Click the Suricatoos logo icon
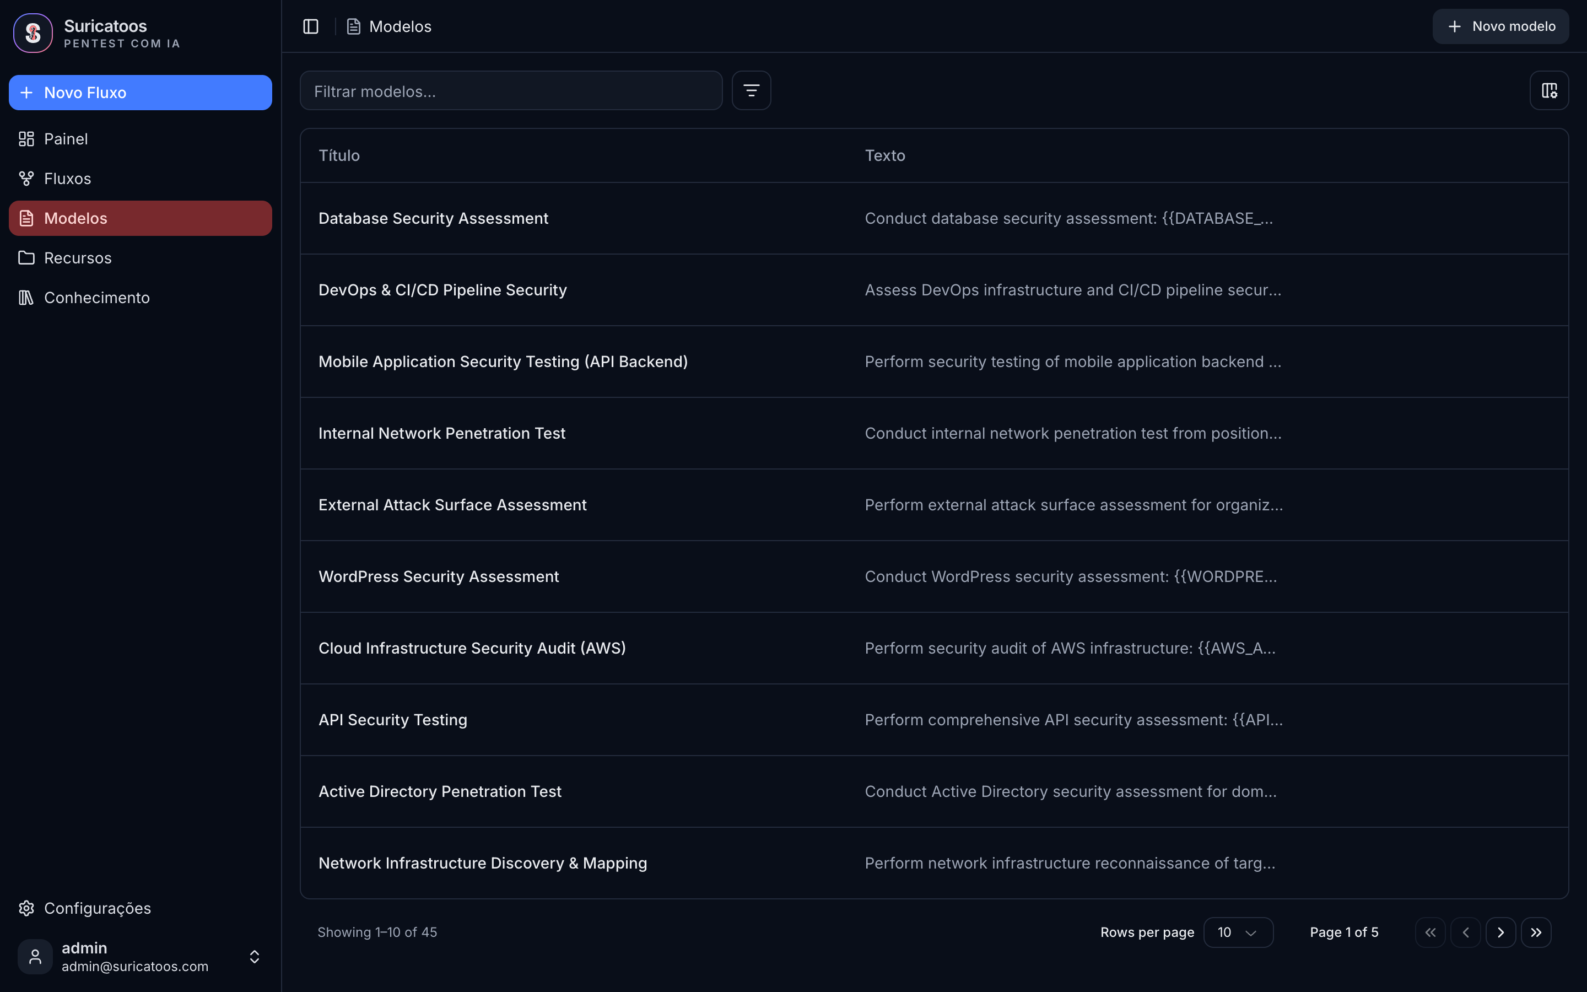 33,33
